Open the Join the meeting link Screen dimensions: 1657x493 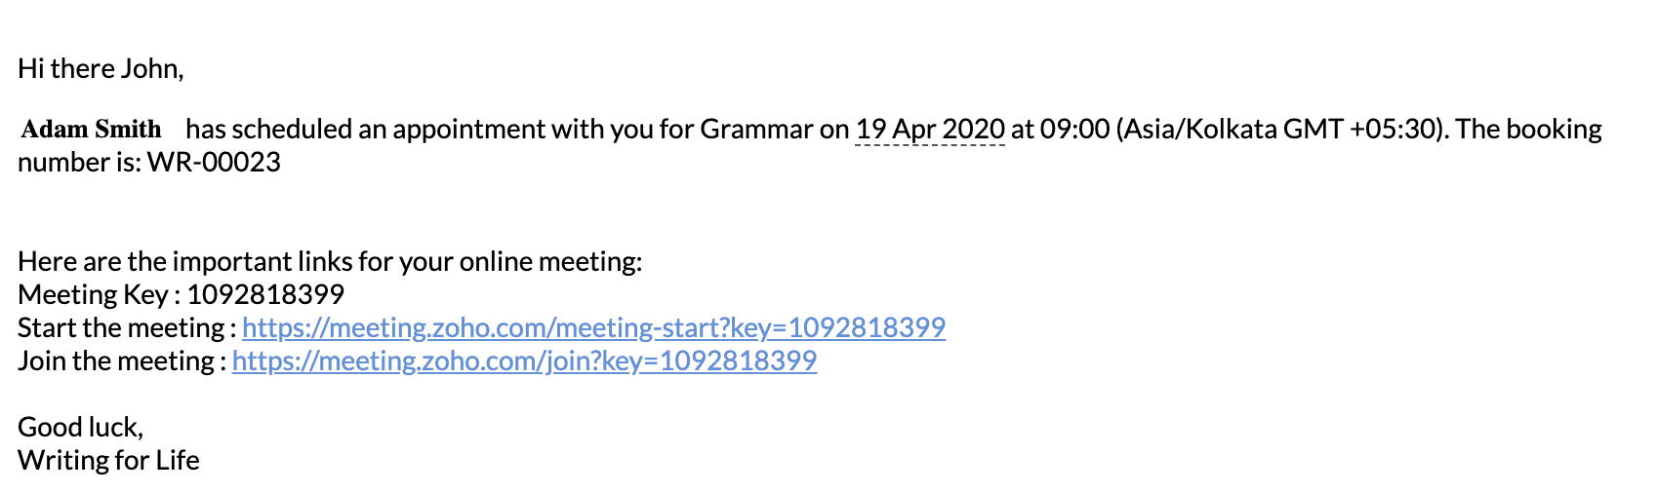524,360
